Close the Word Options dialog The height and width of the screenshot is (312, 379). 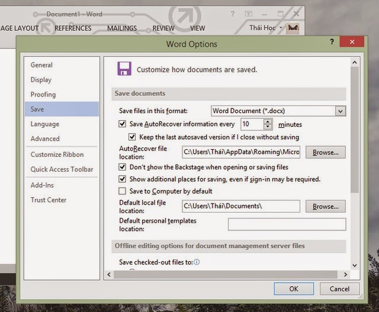pos(352,42)
